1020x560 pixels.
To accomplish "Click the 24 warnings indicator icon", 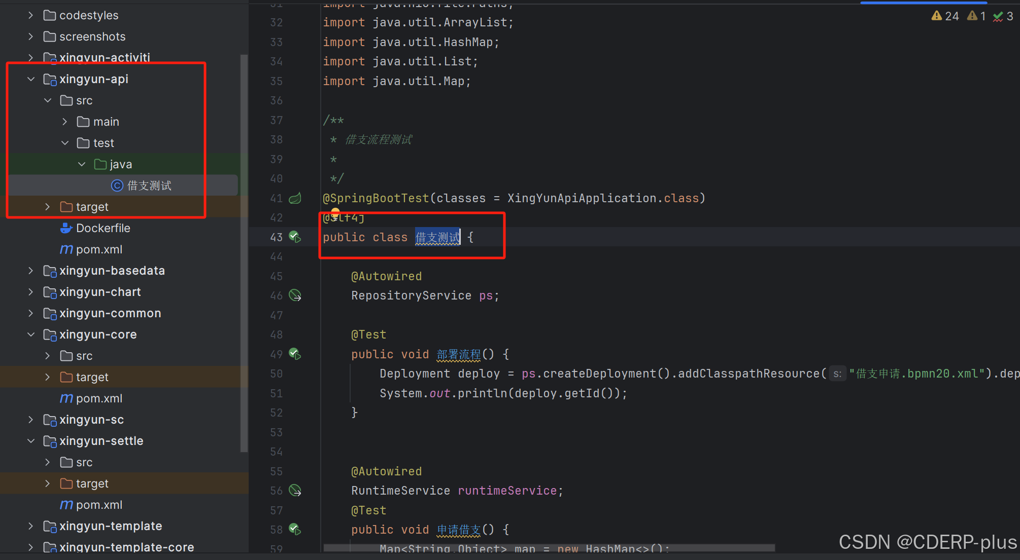I will pos(937,16).
